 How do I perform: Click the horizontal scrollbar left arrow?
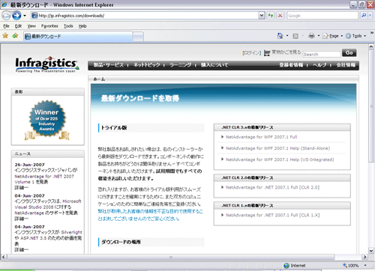tap(4, 257)
